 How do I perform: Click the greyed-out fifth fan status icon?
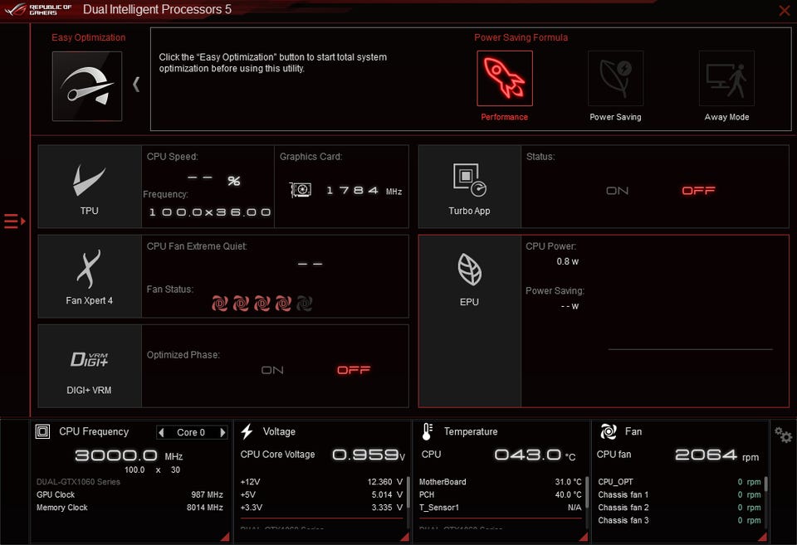point(305,304)
